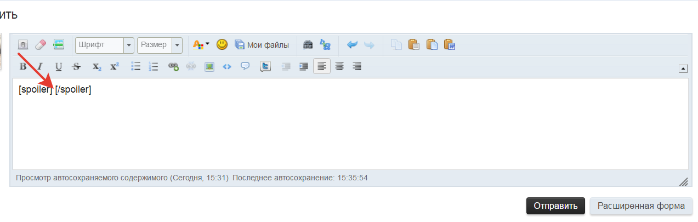Click the code brackets icon

pyautogui.click(x=227, y=66)
